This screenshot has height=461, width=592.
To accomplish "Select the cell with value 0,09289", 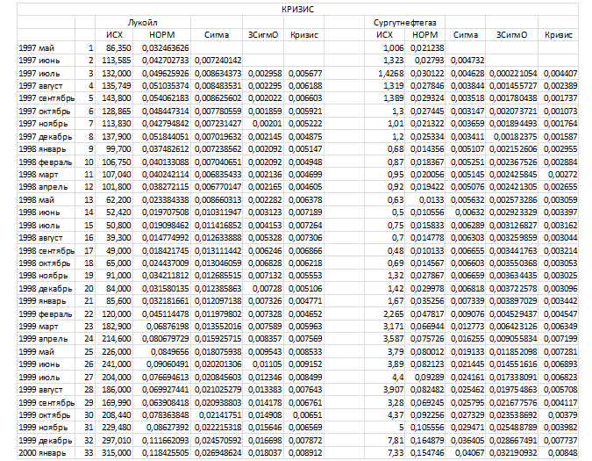I will pyautogui.click(x=424, y=377).
